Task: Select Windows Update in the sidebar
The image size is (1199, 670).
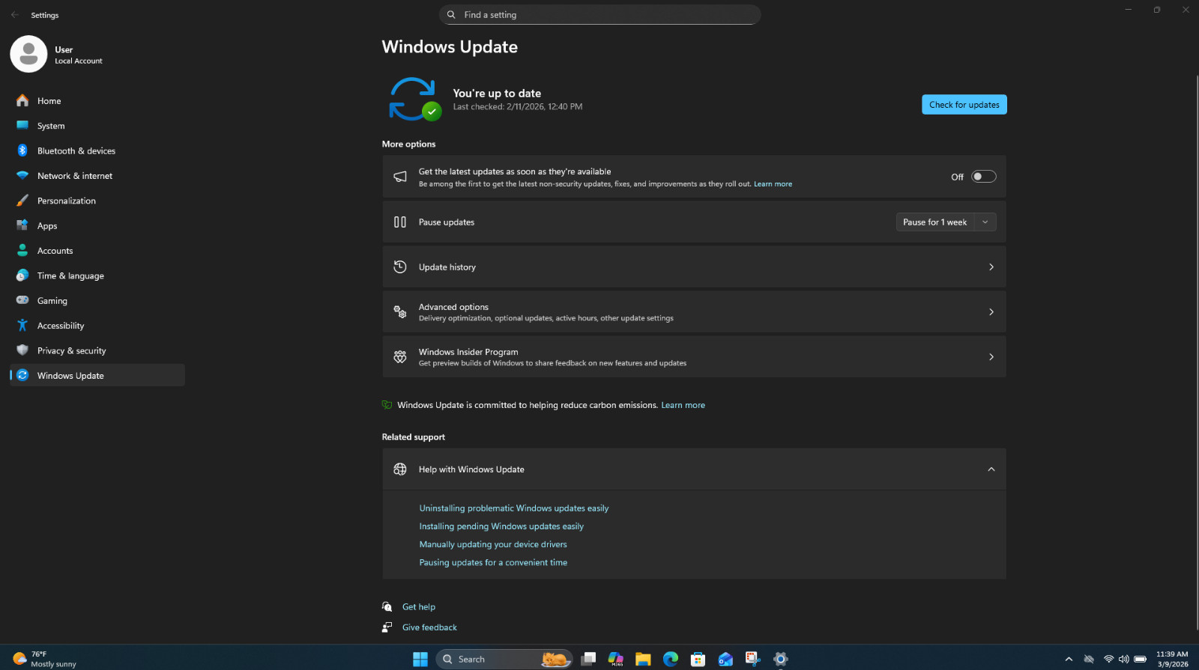Action: [x=97, y=375]
